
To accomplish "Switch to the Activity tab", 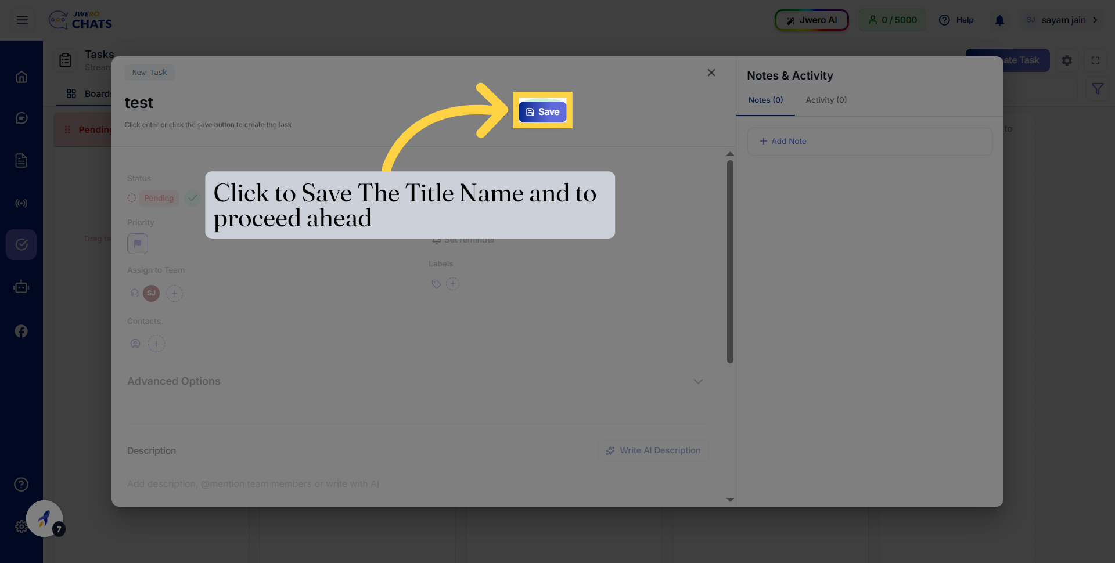I will (826, 100).
